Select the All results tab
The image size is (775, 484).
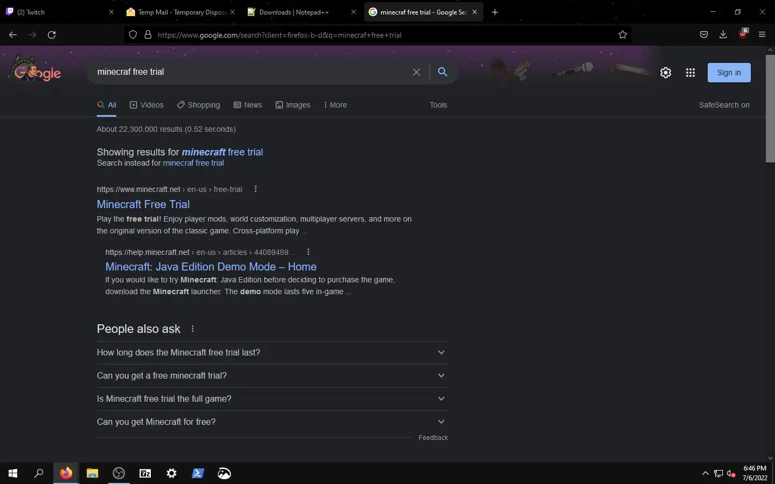107,105
